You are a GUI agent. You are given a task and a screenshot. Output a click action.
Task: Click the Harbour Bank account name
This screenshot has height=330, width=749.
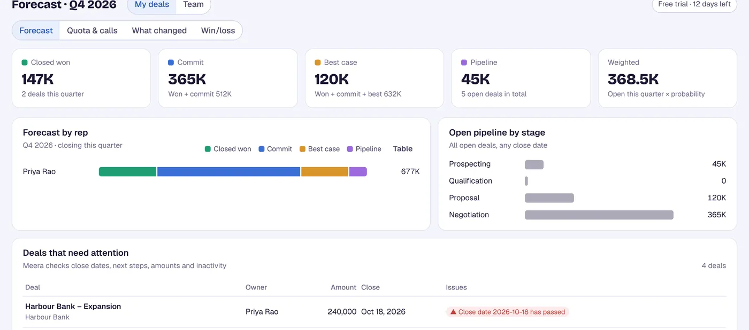pyautogui.click(x=47, y=317)
